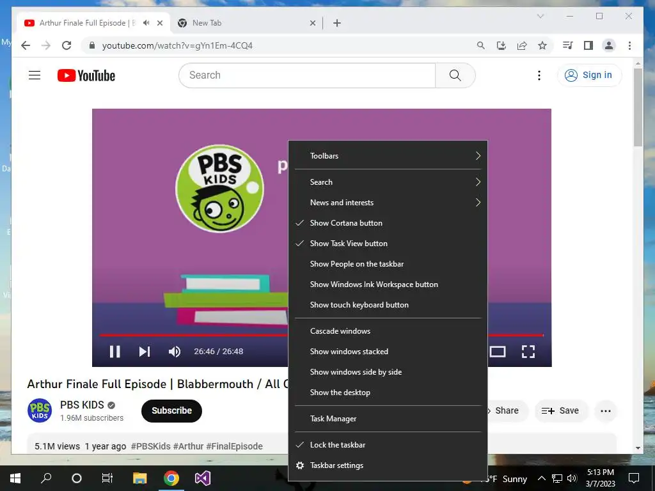Open the Windows Start menu
Viewport: 655px width, 491px height.
[15, 478]
